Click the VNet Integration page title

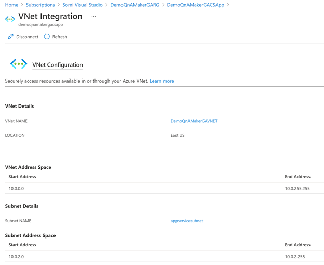50,16
